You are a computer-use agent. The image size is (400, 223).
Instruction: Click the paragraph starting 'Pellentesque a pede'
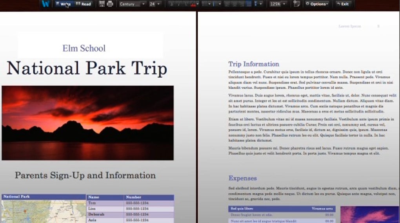[311, 80]
